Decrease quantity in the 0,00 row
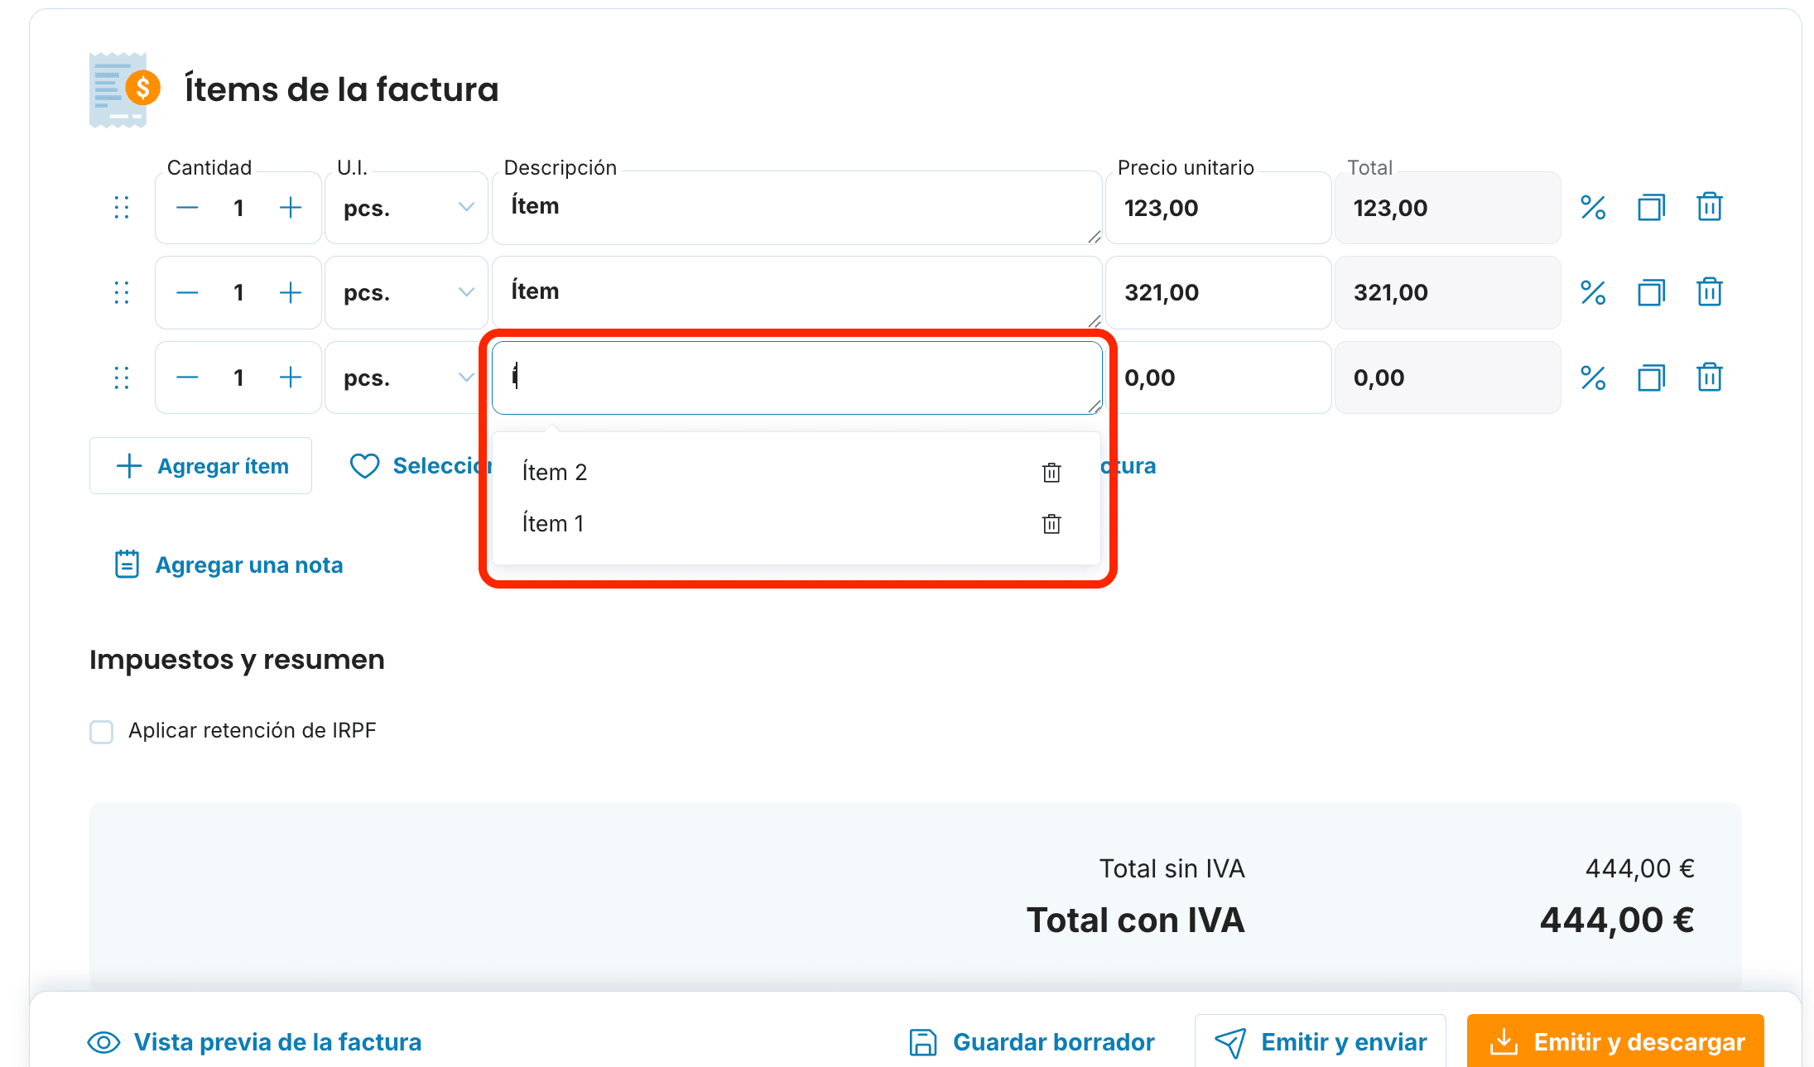This screenshot has width=1814, height=1067. [x=187, y=377]
